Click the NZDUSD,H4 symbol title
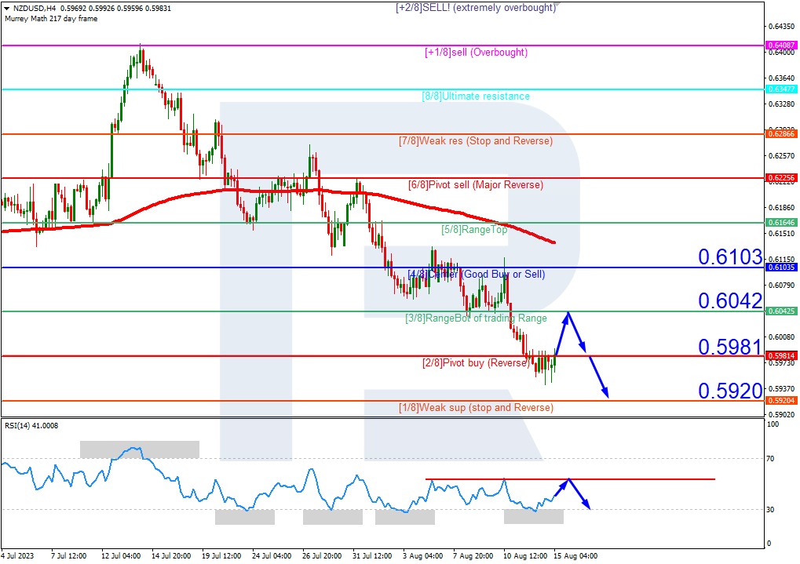Screen dimensions: 800x564 (30, 8)
